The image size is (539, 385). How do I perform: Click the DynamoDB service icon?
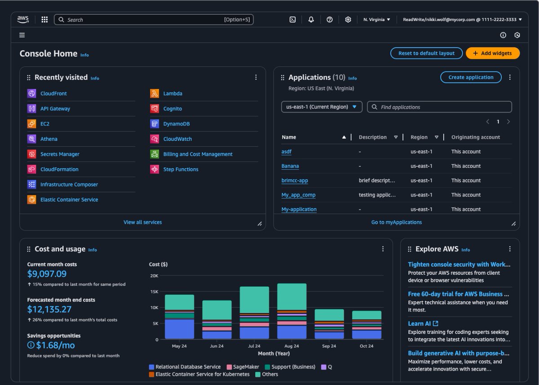[155, 124]
